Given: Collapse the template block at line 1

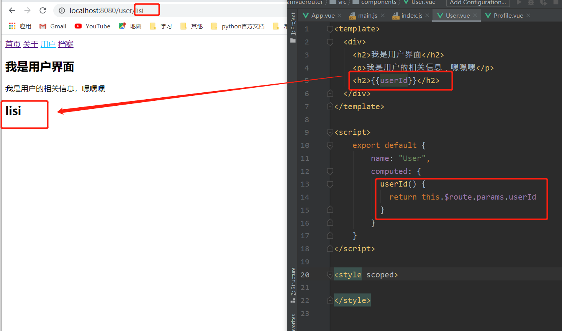Looking at the screenshot, I should tap(330, 29).
